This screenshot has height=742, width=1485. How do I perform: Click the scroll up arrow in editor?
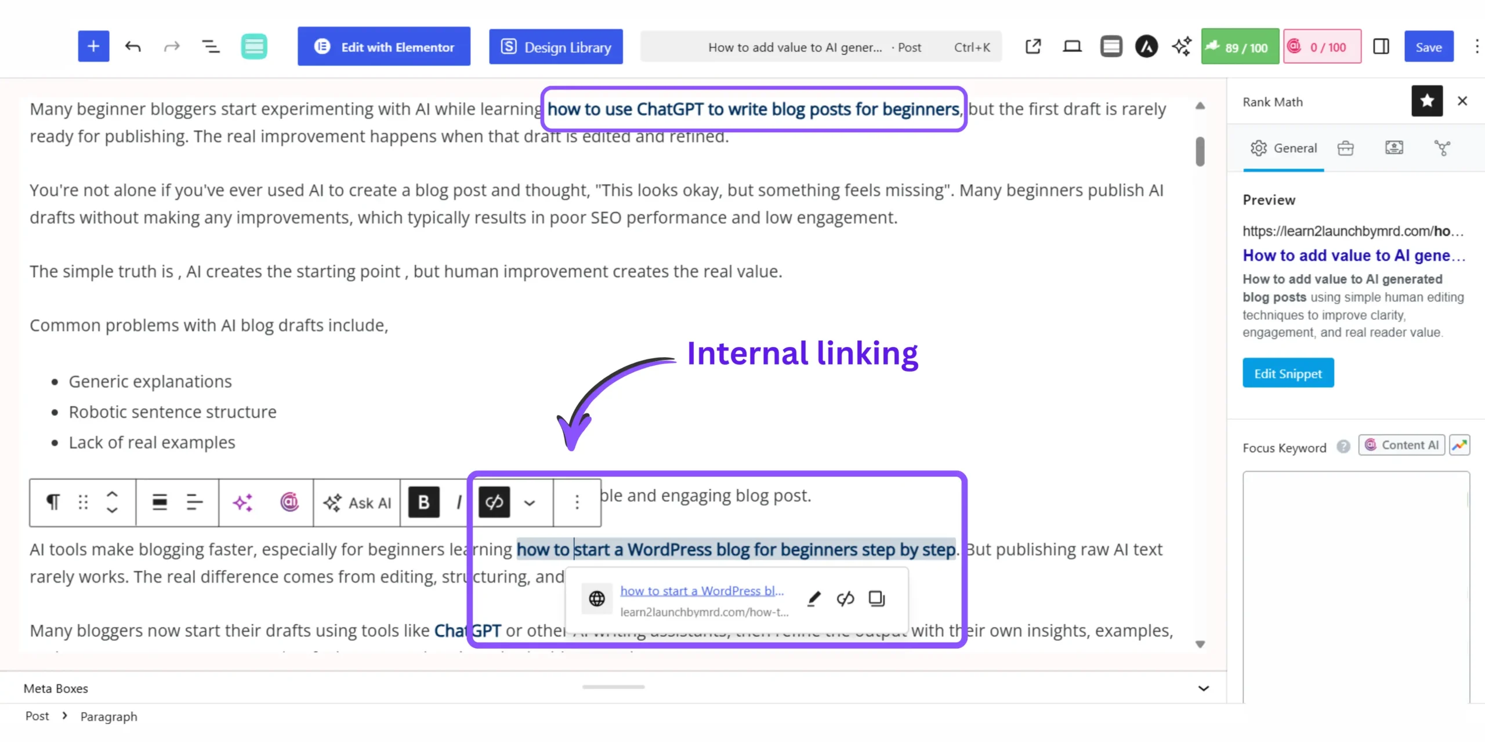tap(1200, 106)
